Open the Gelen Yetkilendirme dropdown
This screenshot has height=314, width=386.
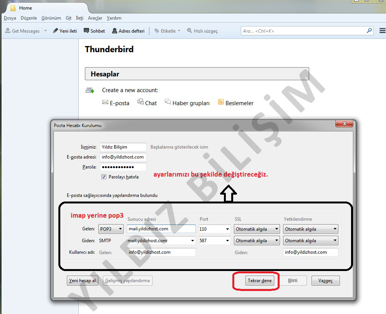[310, 229]
